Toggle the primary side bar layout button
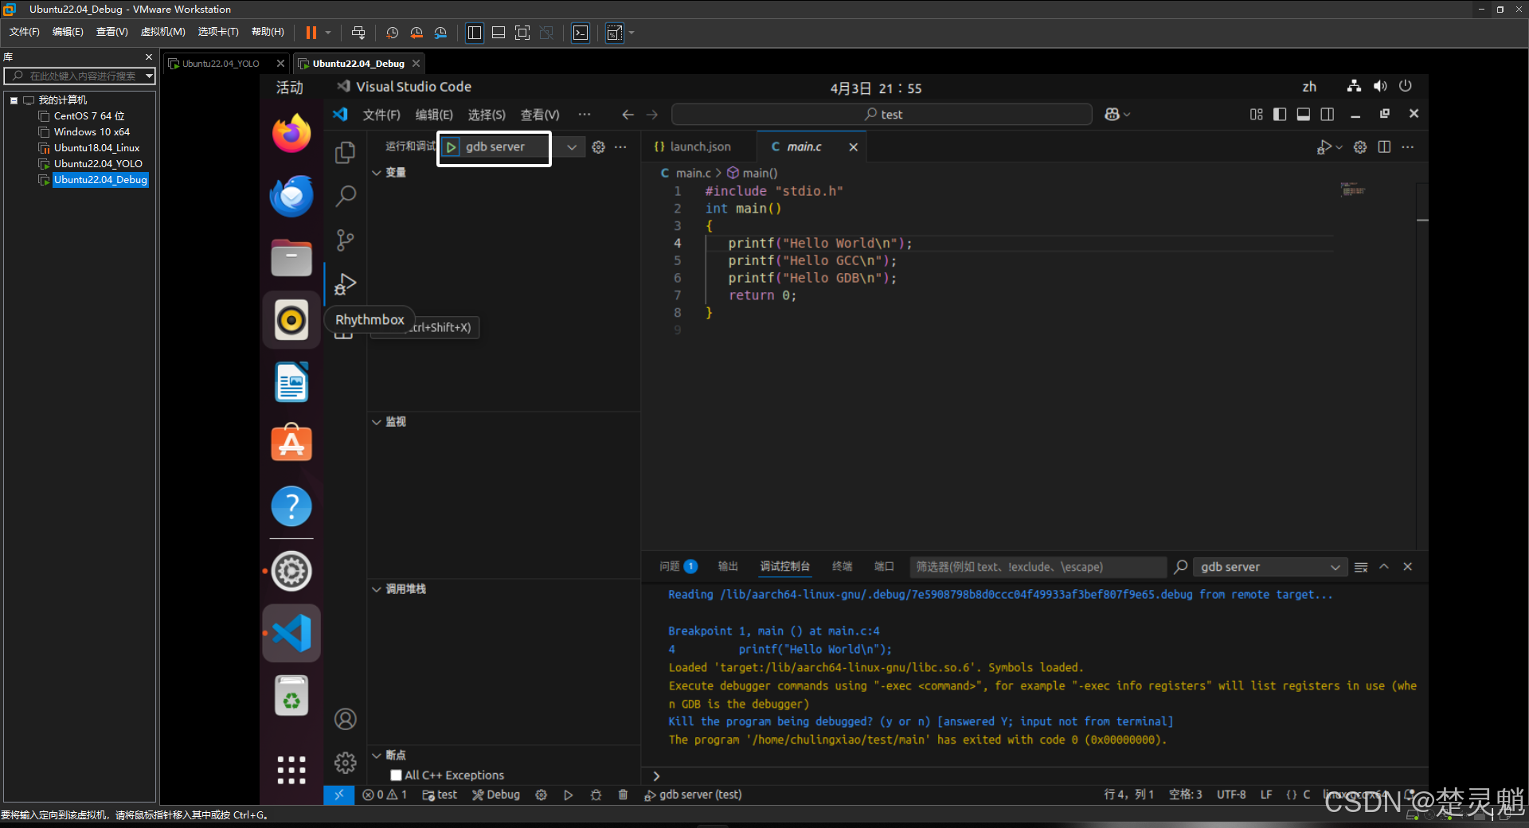This screenshot has height=828, width=1529. 1280,115
